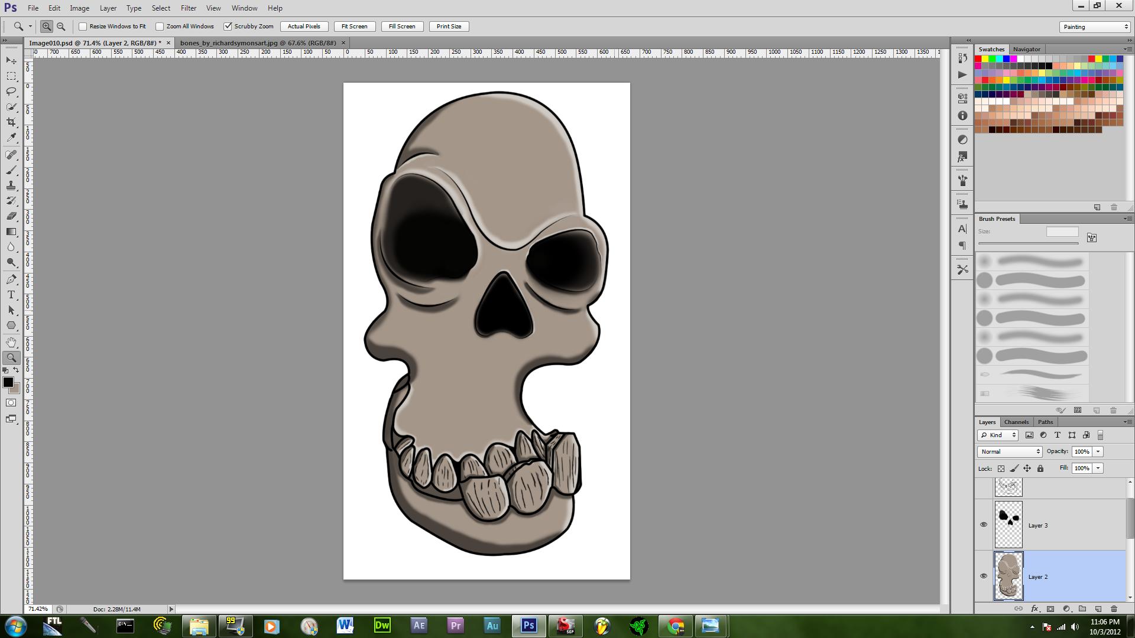The image size is (1135, 638).
Task: Open the Paragraph panel icon
Action: tap(962, 246)
